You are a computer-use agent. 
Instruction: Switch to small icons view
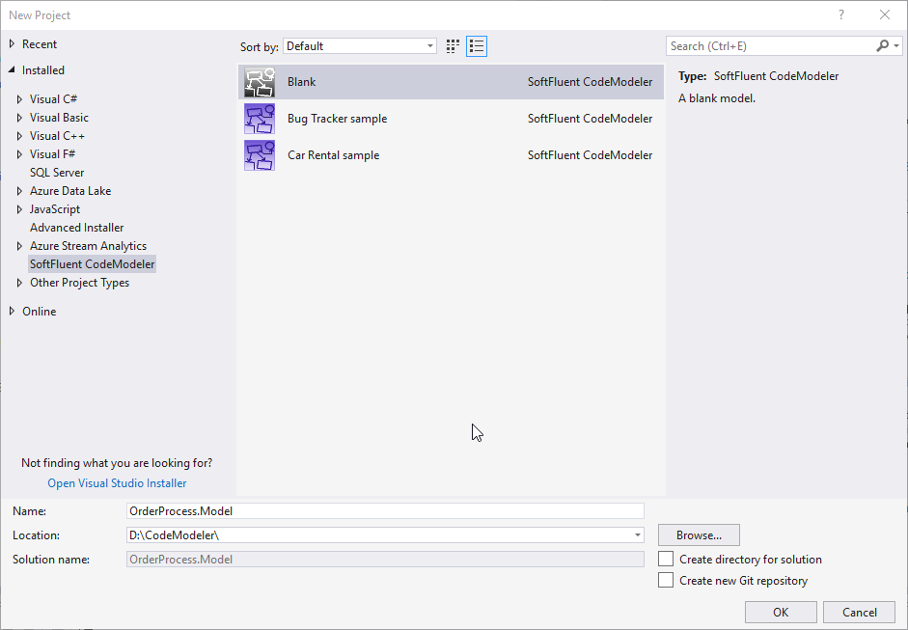(454, 46)
